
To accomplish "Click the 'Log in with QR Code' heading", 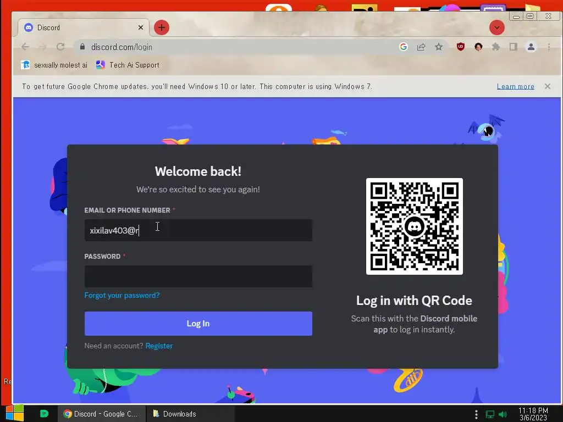I will [x=415, y=301].
